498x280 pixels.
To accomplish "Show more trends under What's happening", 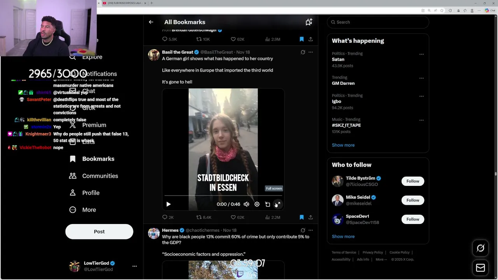I will click(x=343, y=145).
